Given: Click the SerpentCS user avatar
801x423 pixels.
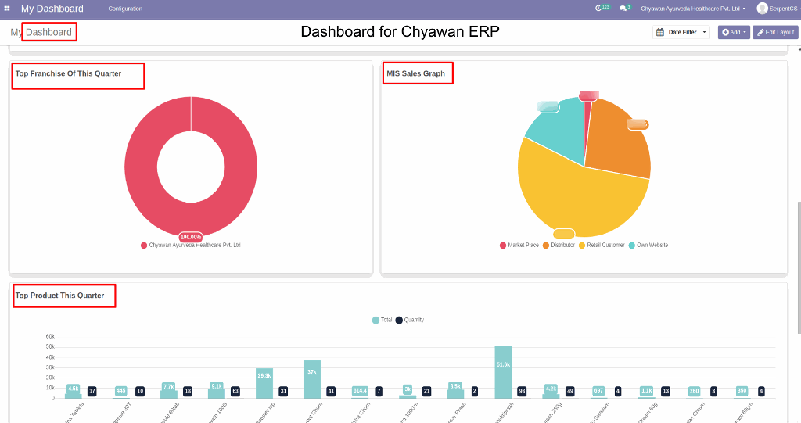Looking at the screenshot, I should 762,8.
